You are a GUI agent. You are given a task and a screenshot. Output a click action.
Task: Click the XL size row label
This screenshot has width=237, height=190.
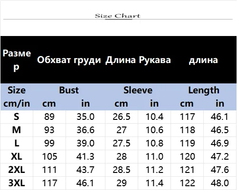click(x=17, y=157)
